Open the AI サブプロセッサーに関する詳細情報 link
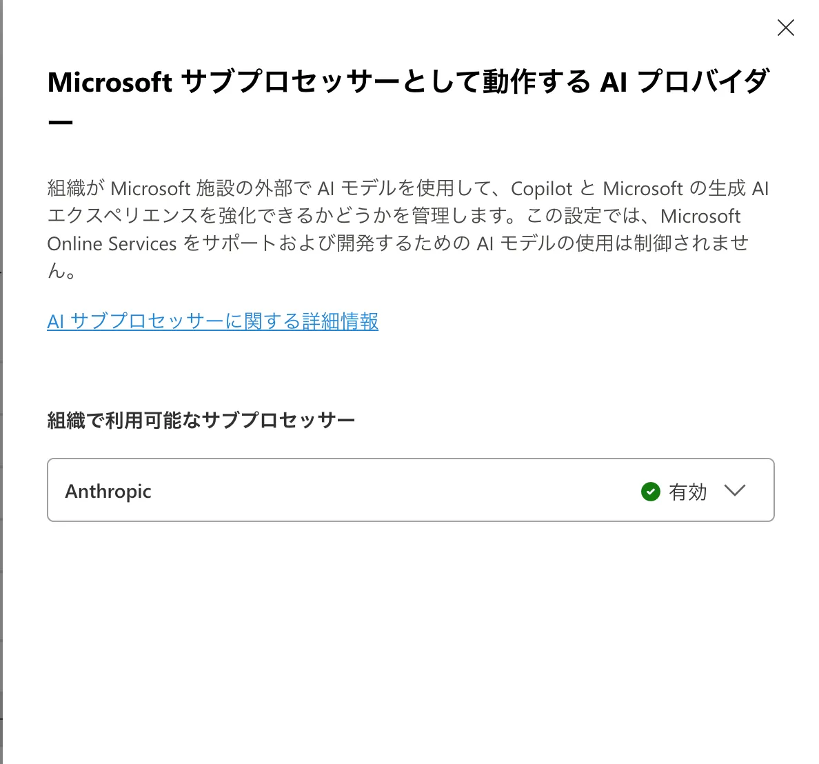819x764 pixels. (x=212, y=321)
